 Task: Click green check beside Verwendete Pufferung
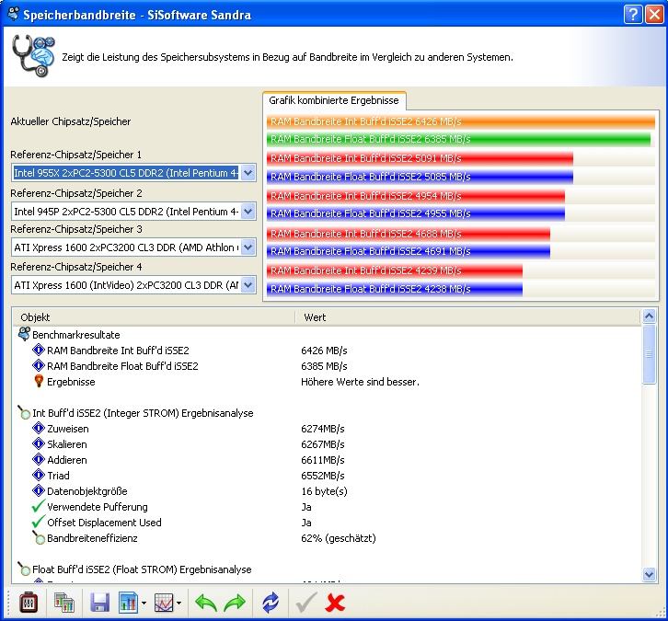click(x=39, y=506)
